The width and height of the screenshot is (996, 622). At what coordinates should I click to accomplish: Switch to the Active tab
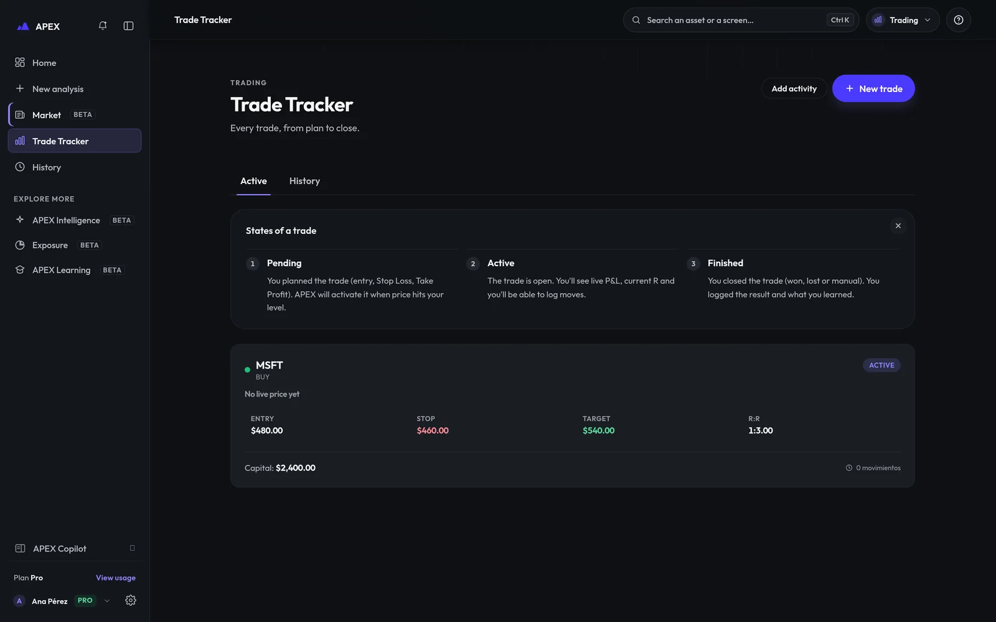pos(253,181)
